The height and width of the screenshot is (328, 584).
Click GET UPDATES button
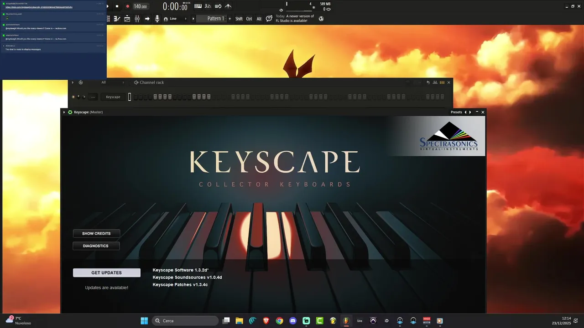pyautogui.click(x=107, y=272)
